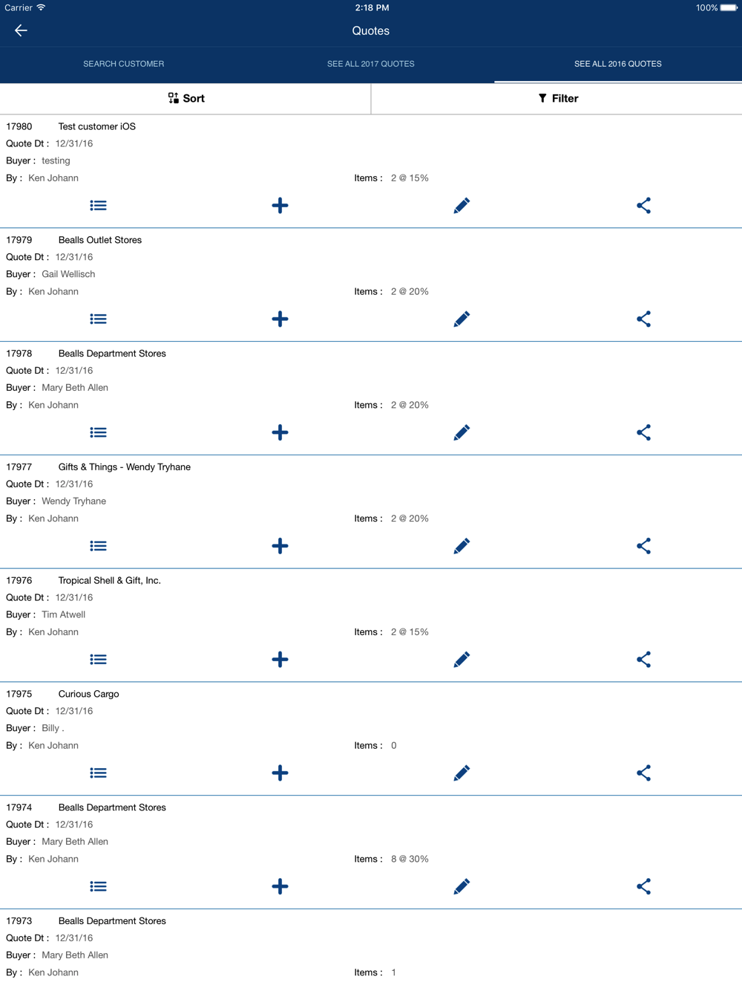Edit quote 17978 with pencil icon
Viewport: 742px width, 991px height.
click(462, 432)
